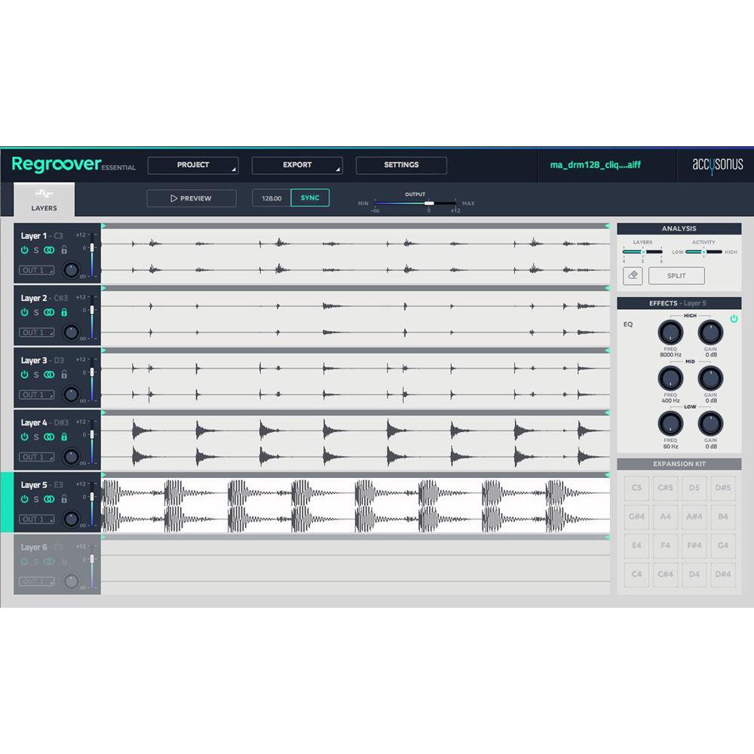Click the lock icon on Layer 3

pyautogui.click(x=65, y=373)
